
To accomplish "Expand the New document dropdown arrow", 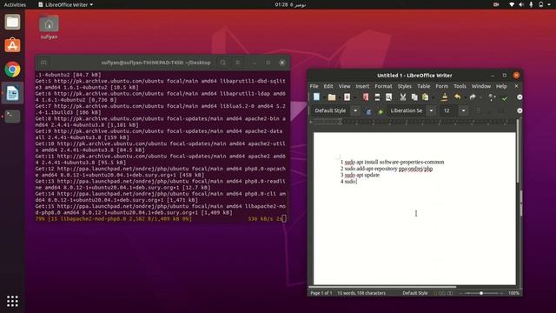I will click(323, 97).
